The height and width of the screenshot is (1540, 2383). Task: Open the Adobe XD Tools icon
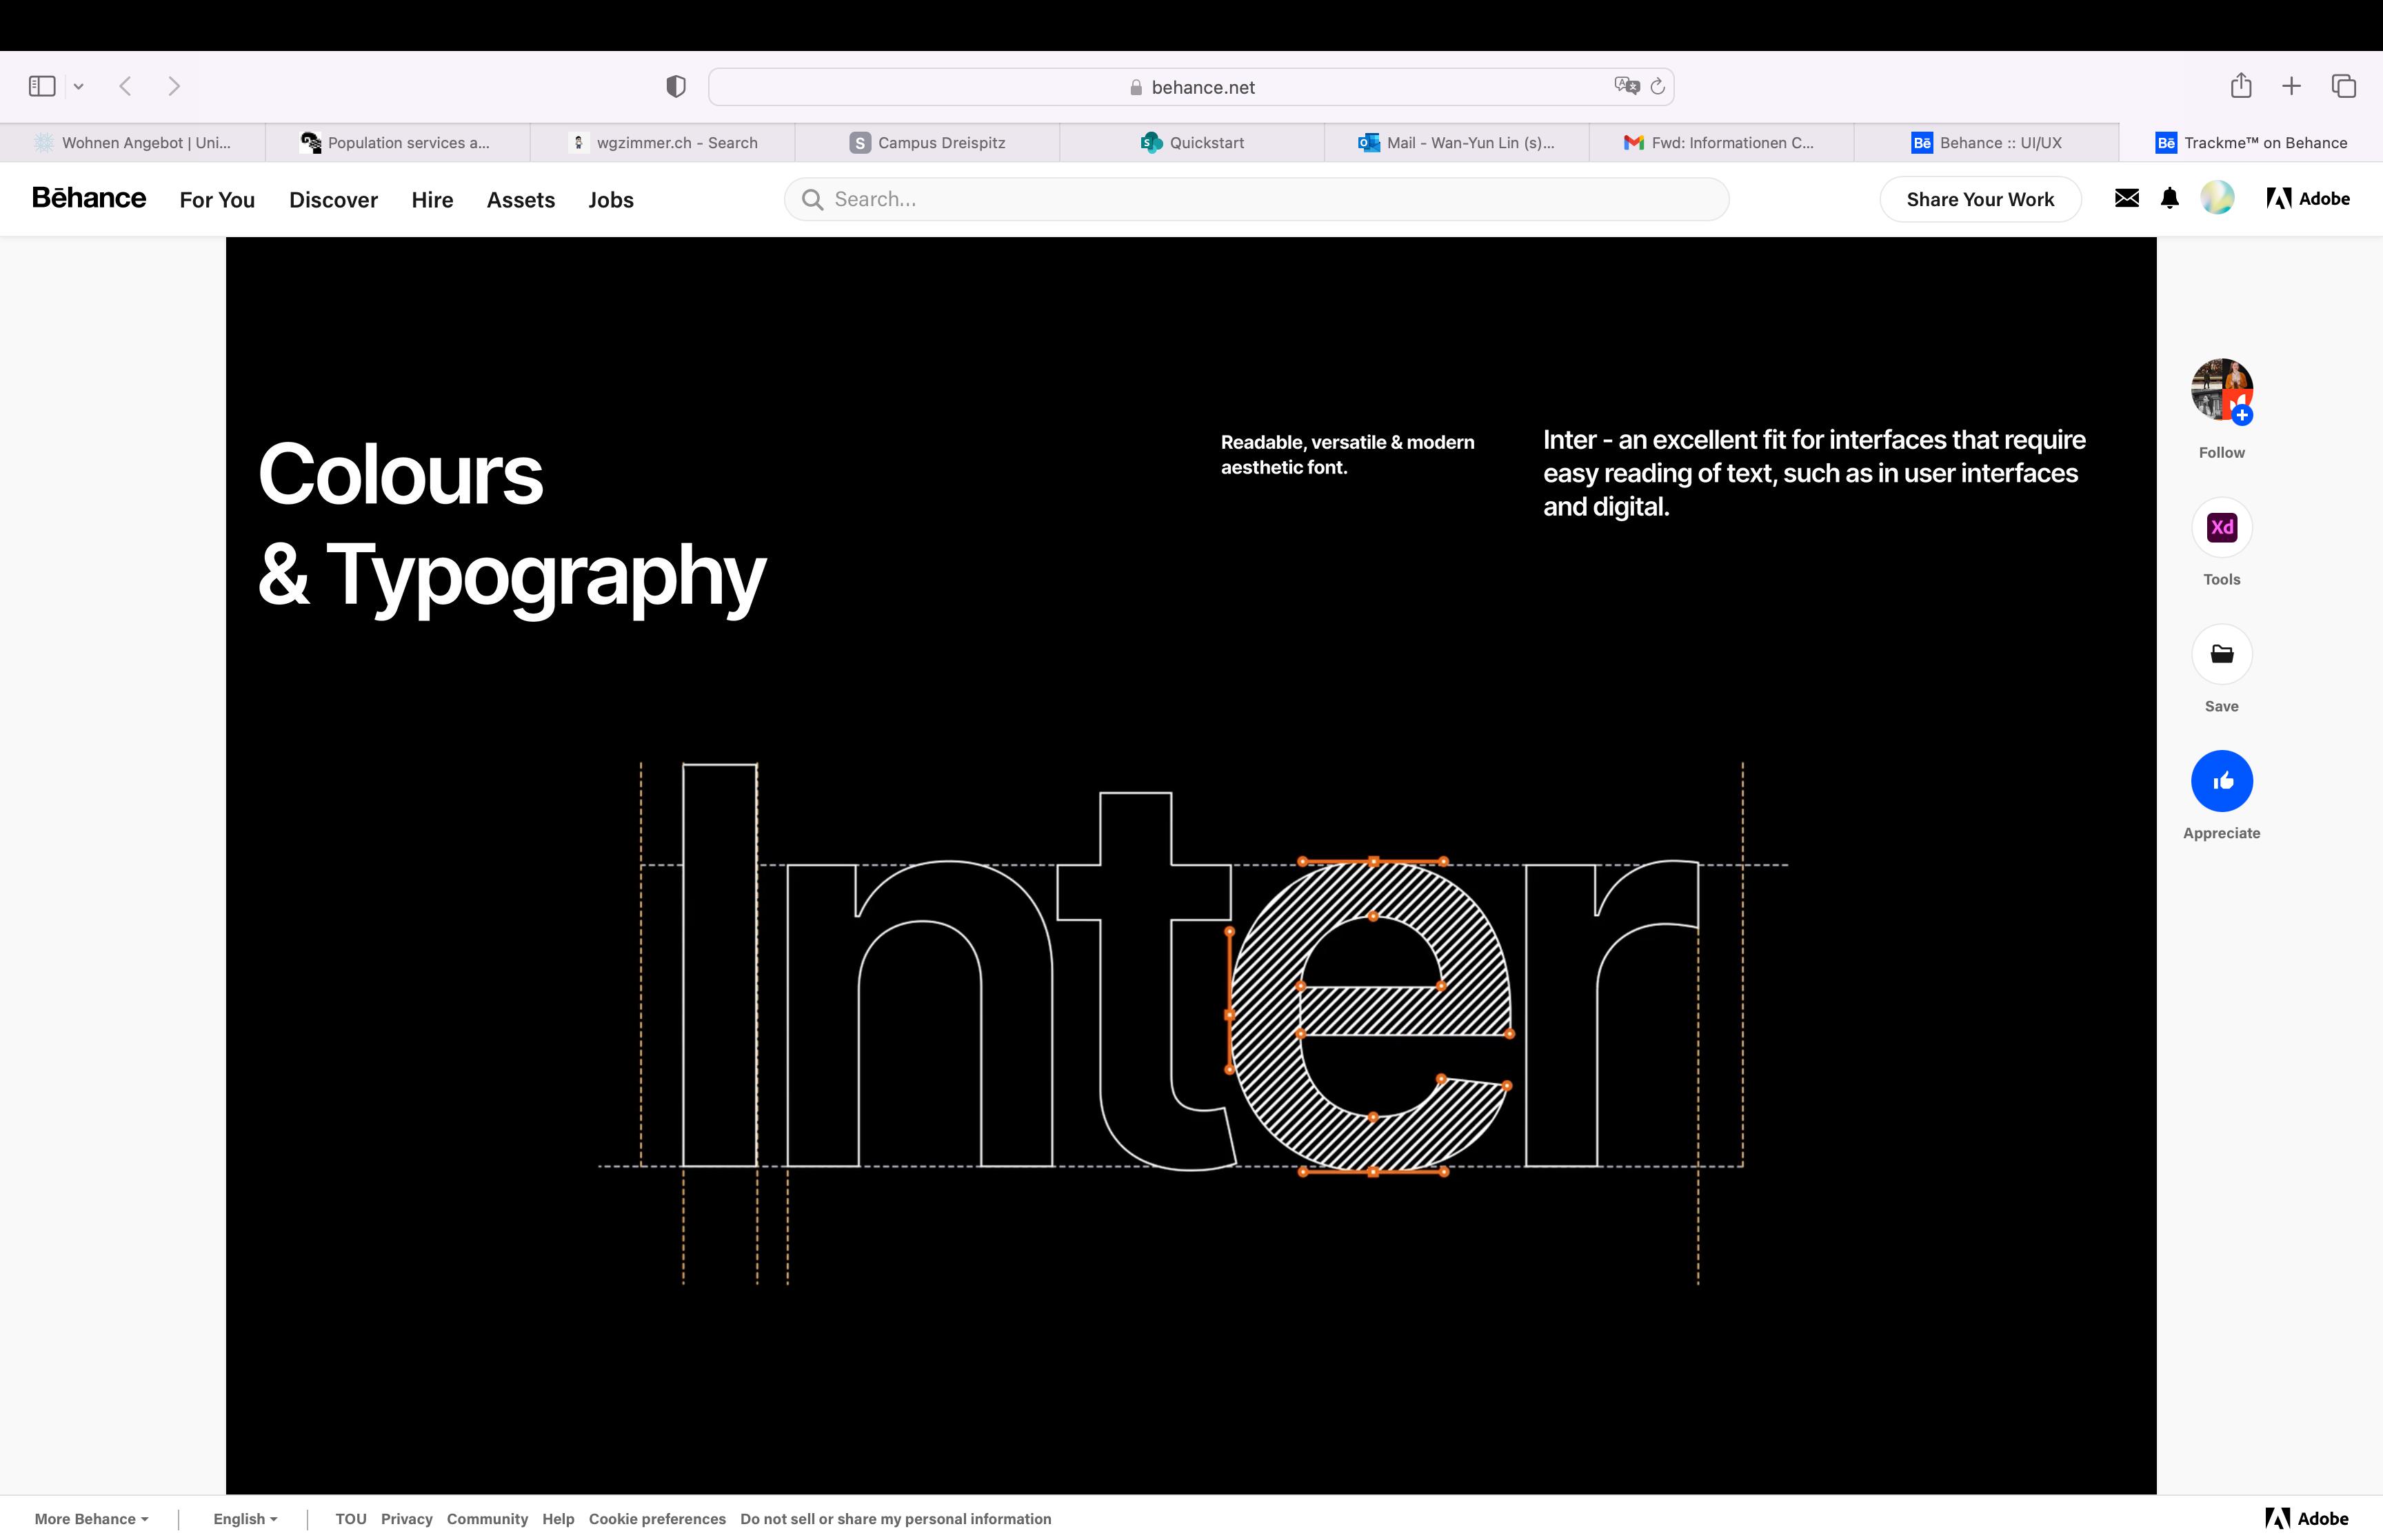[x=2221, y=527]
